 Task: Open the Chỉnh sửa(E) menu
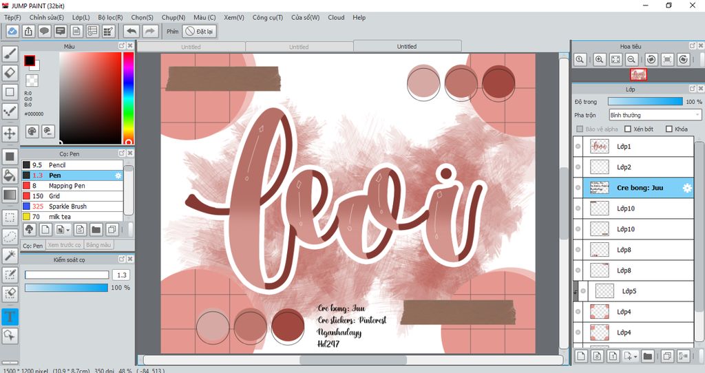point(47,17)
